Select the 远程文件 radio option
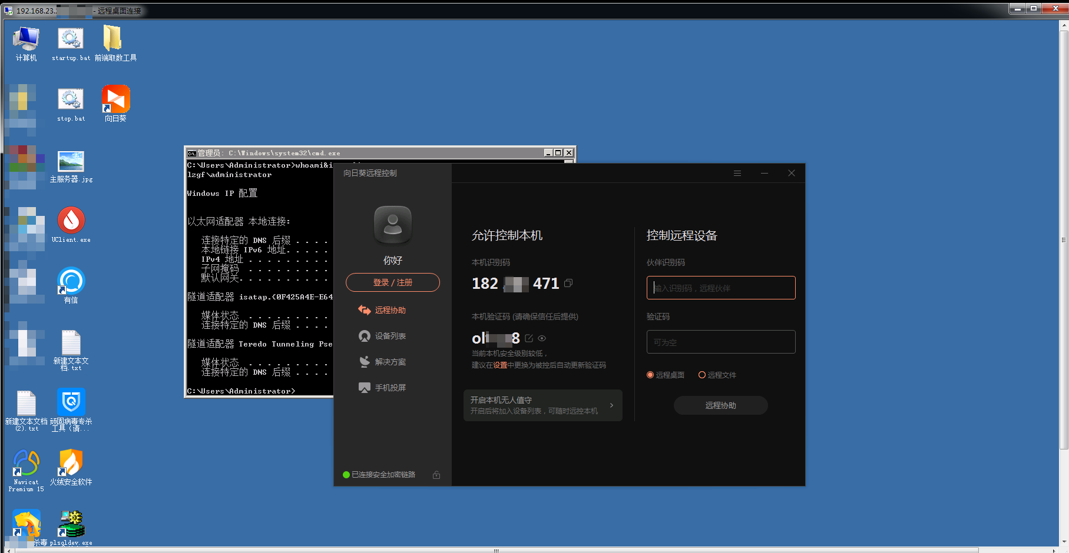 (702, 375)
